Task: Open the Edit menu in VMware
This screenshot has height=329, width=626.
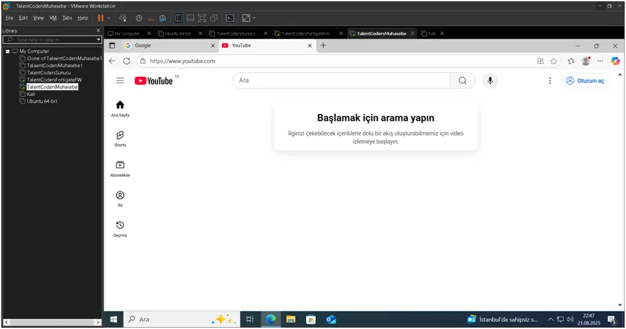Action: tap(23, 18)
